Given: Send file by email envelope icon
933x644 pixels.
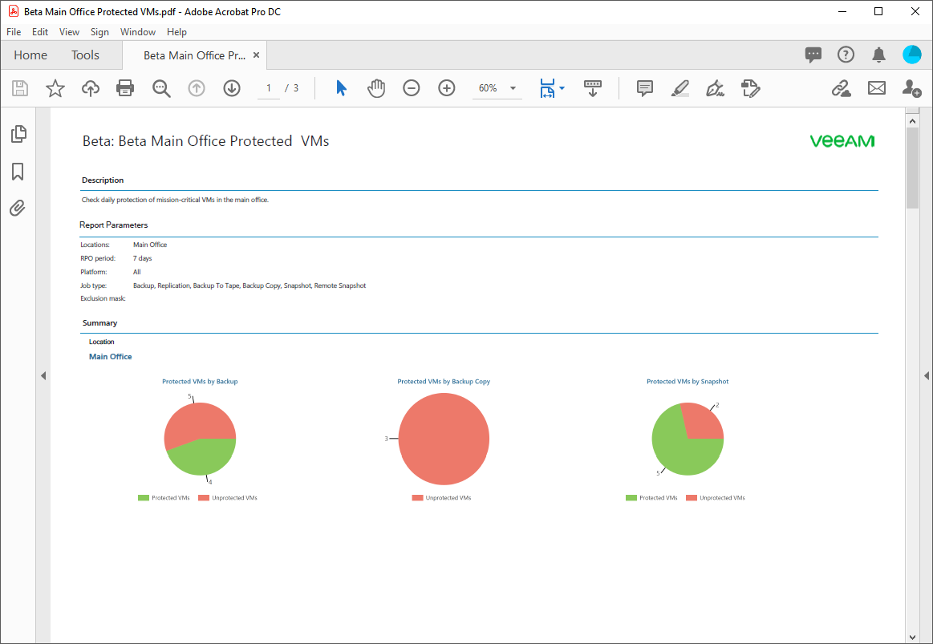Looking at the screenshot, I should [x=877, y=88].
